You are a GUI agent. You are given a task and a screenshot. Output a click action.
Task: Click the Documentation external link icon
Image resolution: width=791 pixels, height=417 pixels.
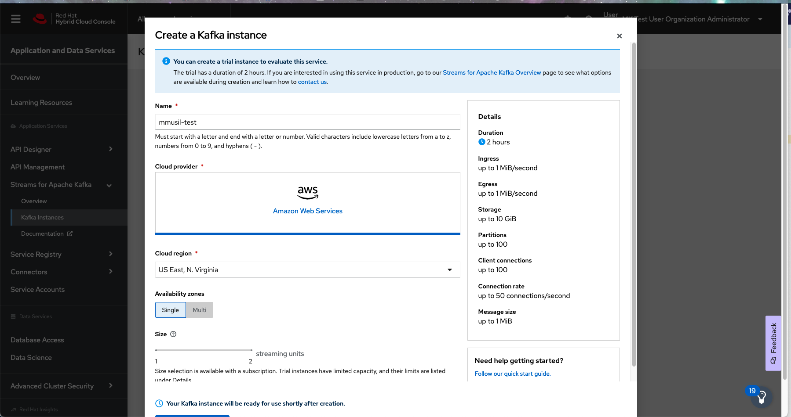click(x=70, y=234)
